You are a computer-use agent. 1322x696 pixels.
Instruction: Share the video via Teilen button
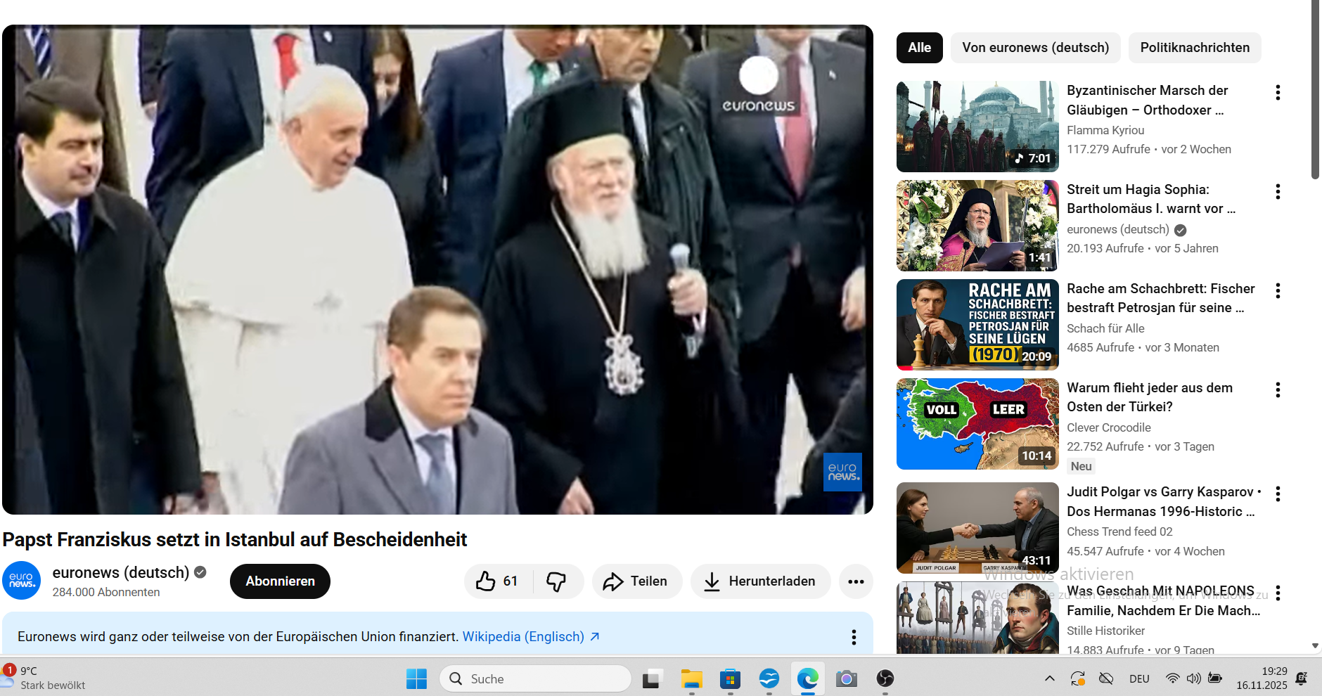(636, 581)
